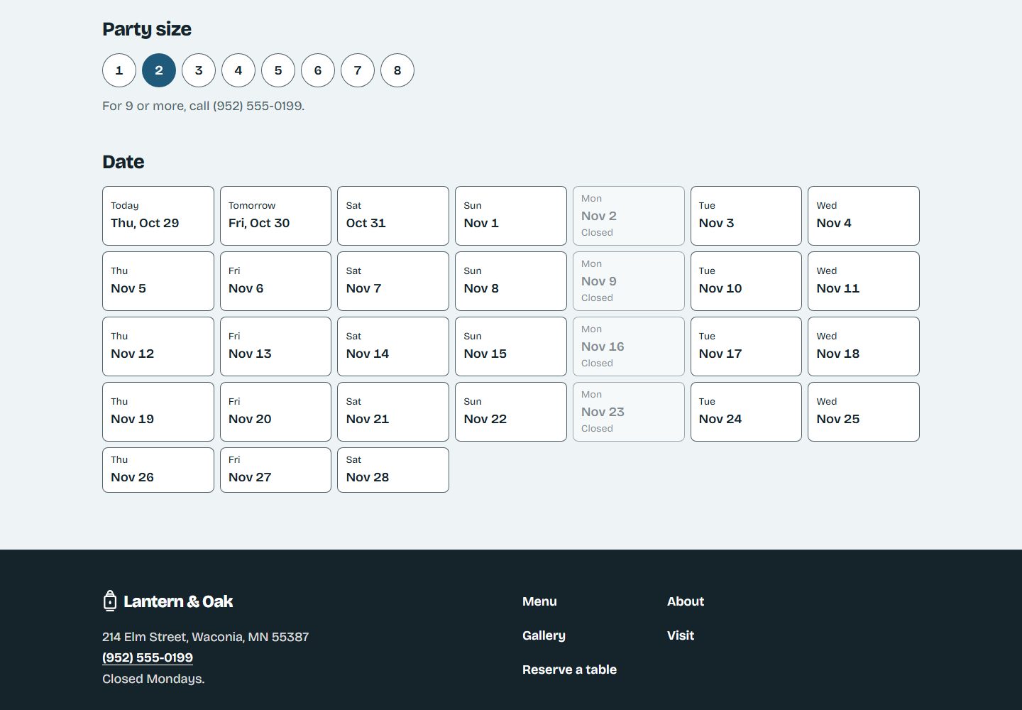Select Today Thu, Oct 29 date
This screenshot has height=710, width=1022.
pos(158,216)
